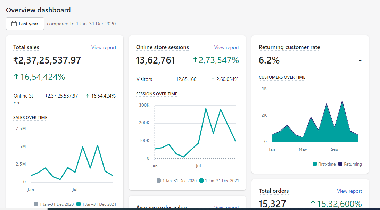Click the large 16,54,424% sales increase

tap(39, 77)
